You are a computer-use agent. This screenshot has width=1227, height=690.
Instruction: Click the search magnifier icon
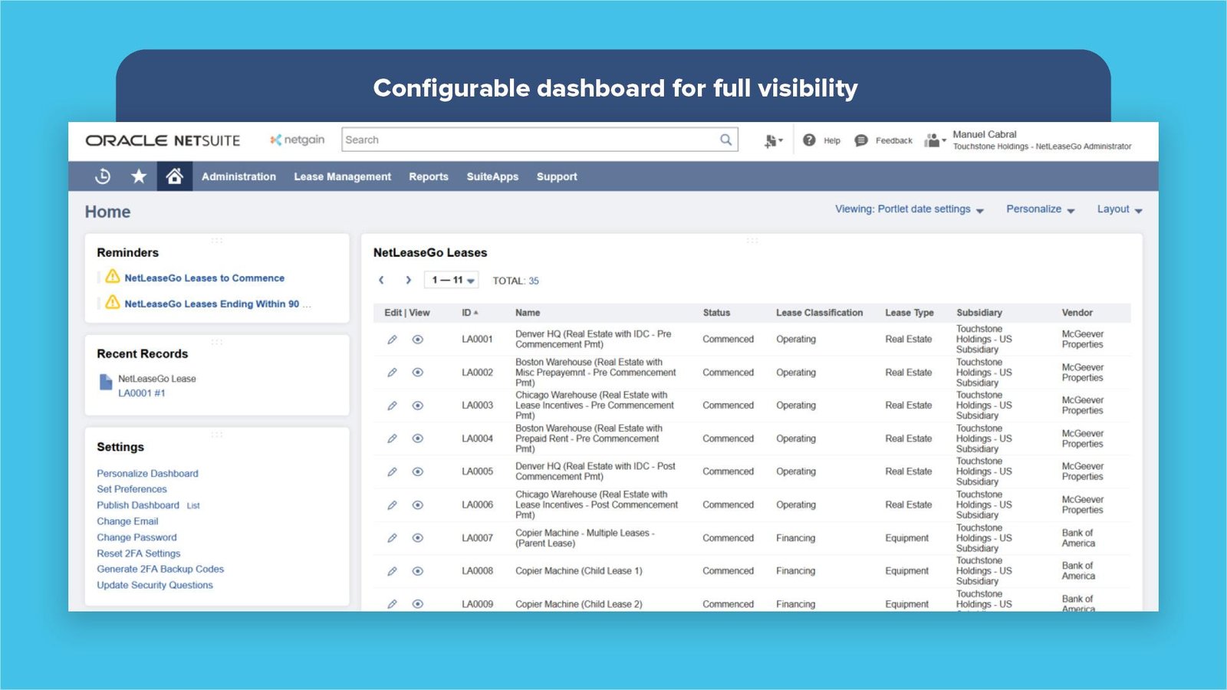click(725, 140)
